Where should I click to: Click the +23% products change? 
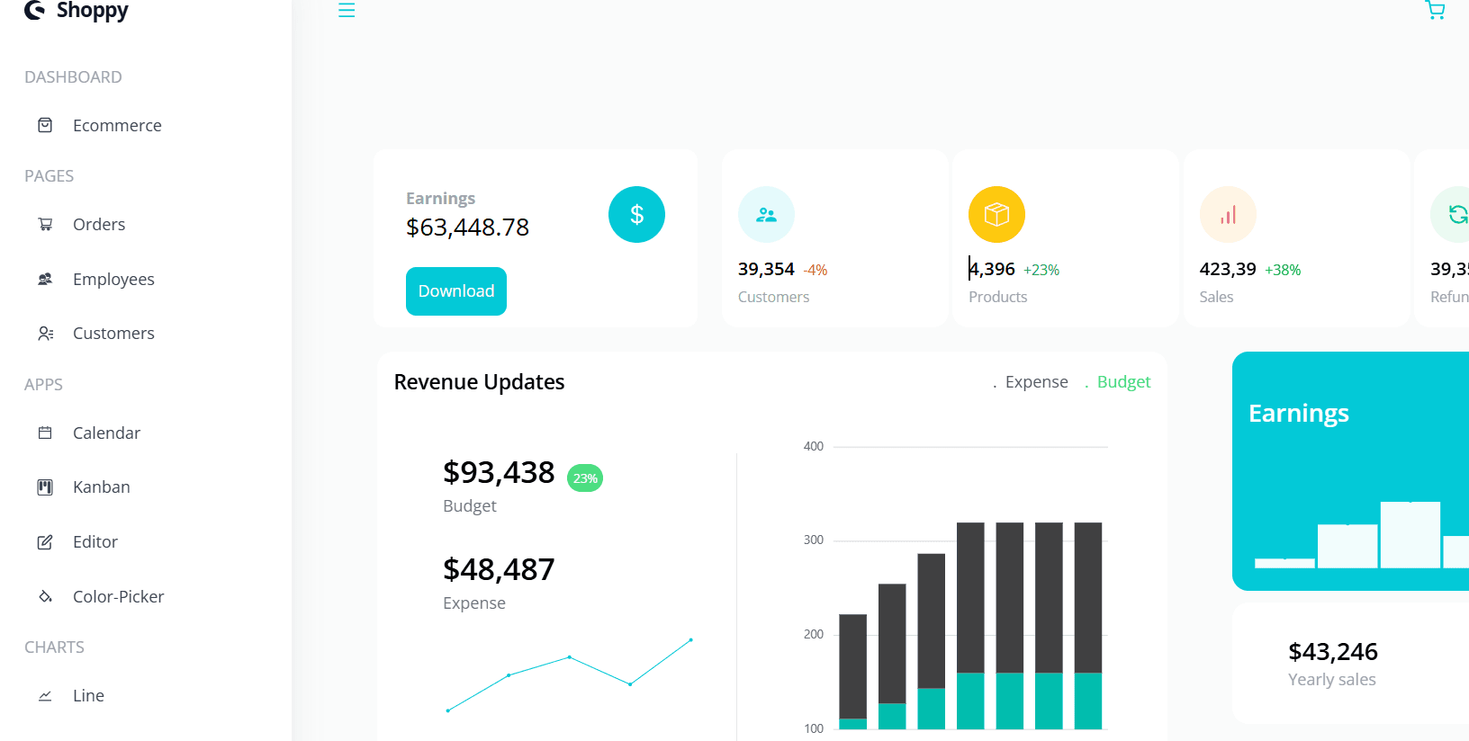pyautogui.click(x=1041, y=270)
